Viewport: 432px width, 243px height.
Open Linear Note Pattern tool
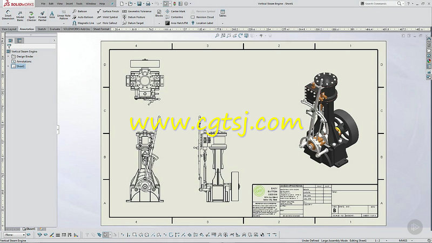64,15
